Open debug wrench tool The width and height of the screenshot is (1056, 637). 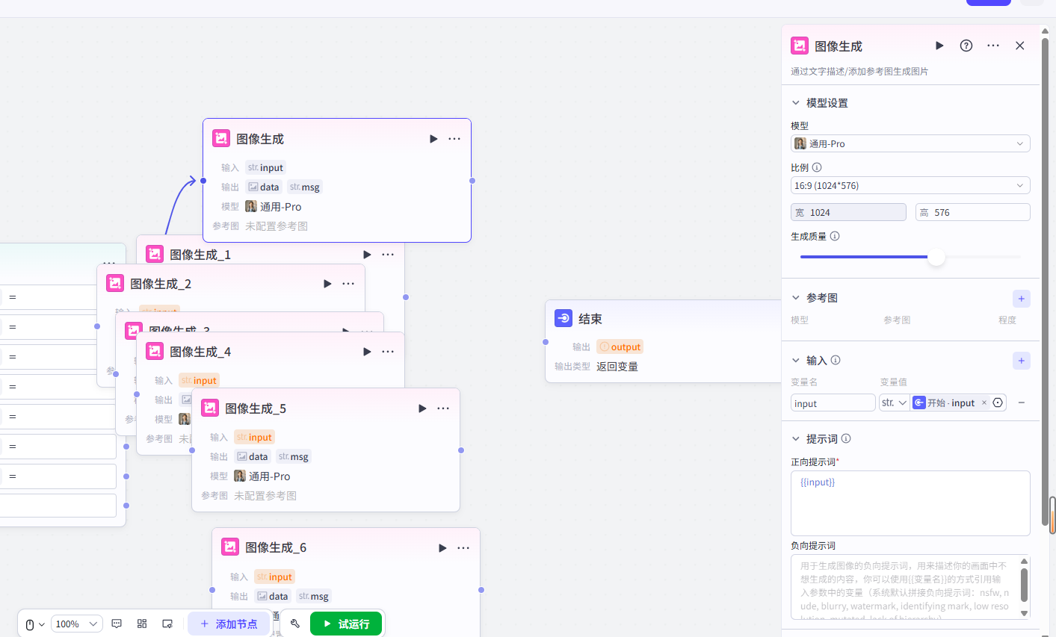(295, 624)
